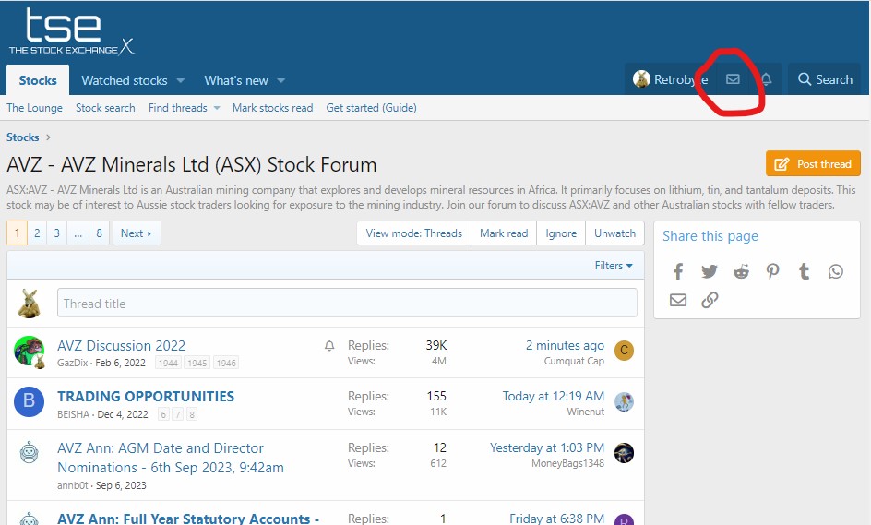Viewport: 871px width, 525px height.
Task: Click Cumquat Cap username
Action: [574, 361]
